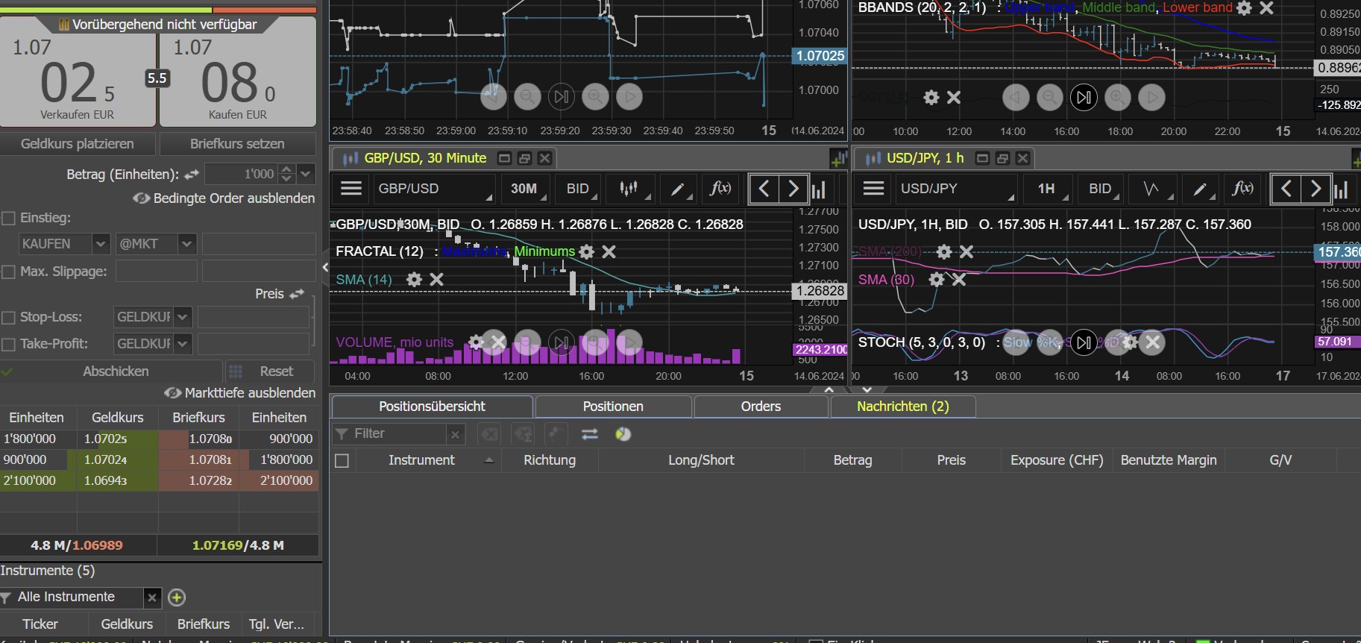The width and height of the screenshot is (1361, 643).
Task: Click swap arrows icon in positions toolbar
Action: click(589, 433)
